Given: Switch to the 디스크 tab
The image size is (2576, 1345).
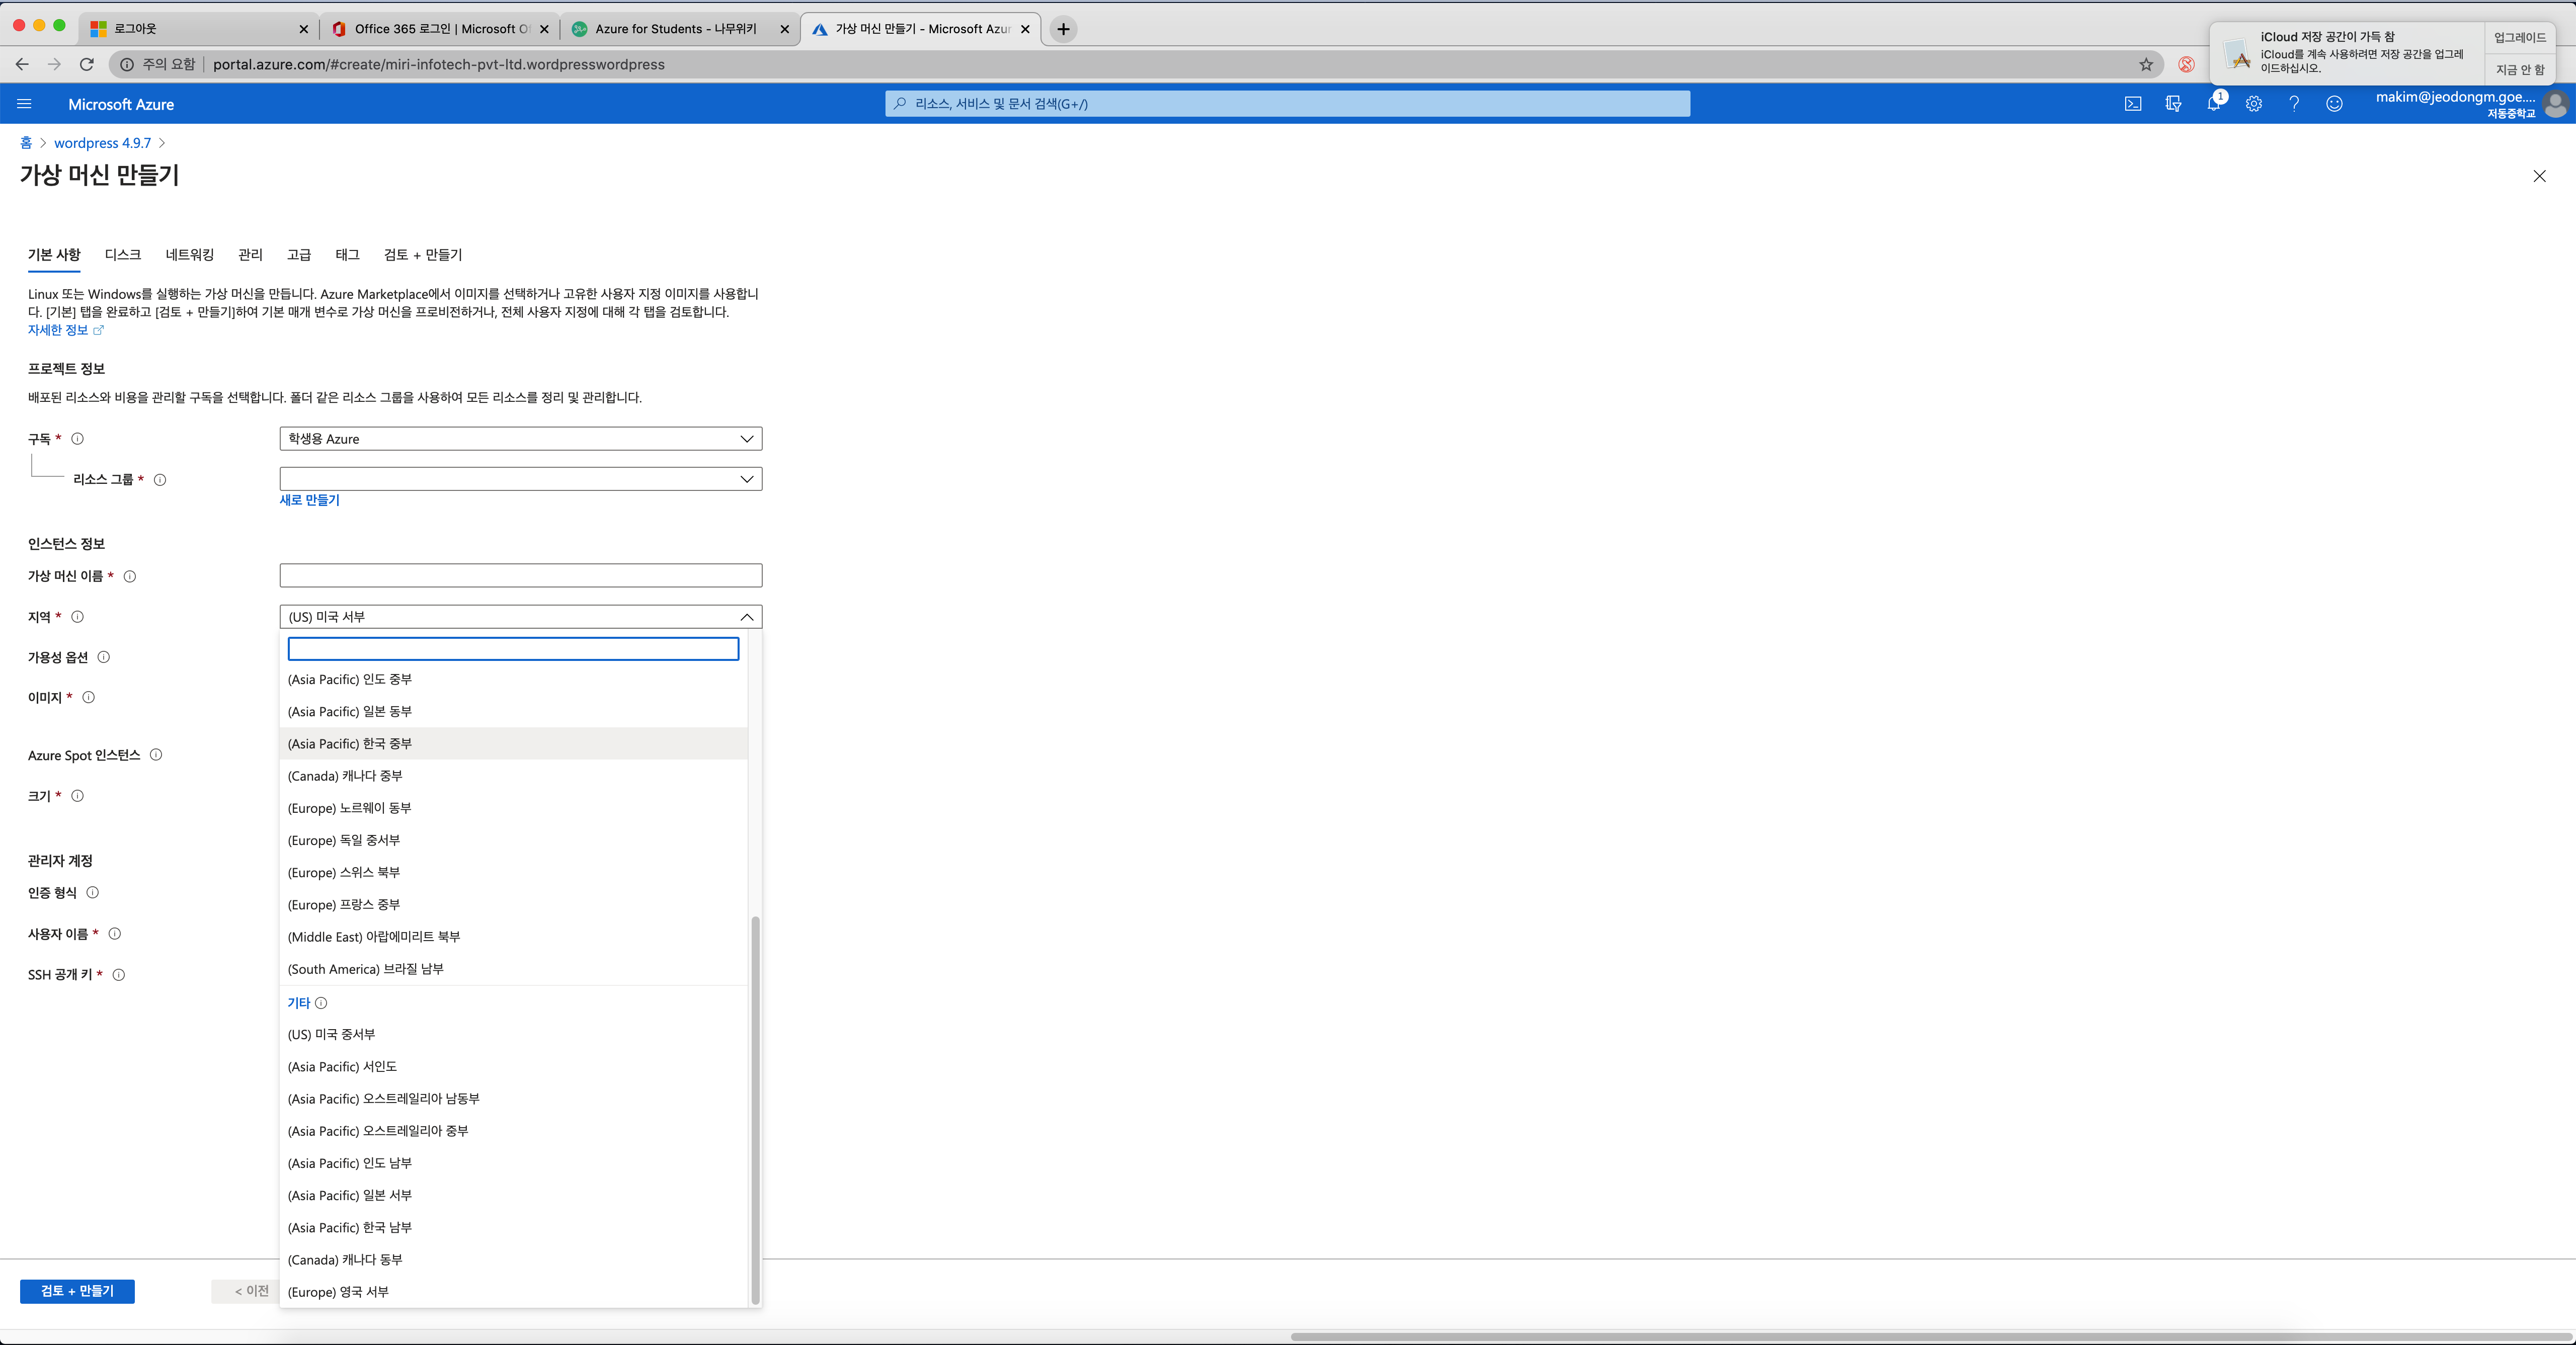Looking at the screenshot, I should click(122, 255).
